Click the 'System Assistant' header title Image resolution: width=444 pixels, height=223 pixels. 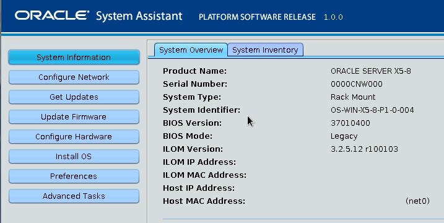[139, 16]
